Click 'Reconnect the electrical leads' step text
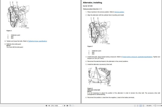 (108, 61)
